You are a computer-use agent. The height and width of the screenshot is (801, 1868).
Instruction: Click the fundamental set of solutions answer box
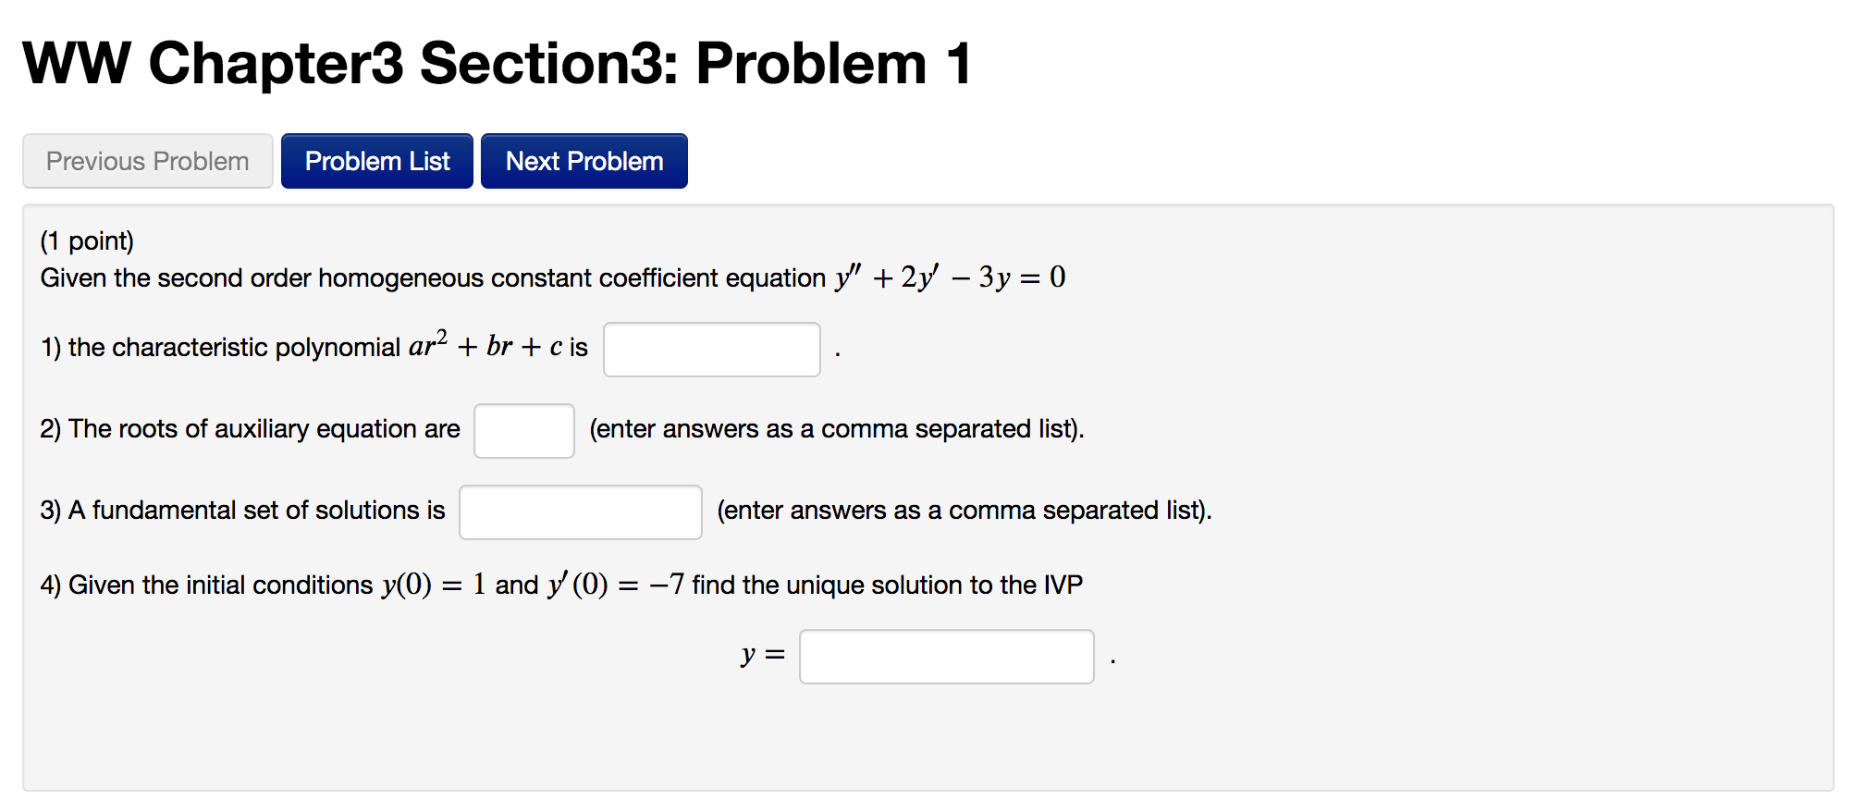[579, 511]
